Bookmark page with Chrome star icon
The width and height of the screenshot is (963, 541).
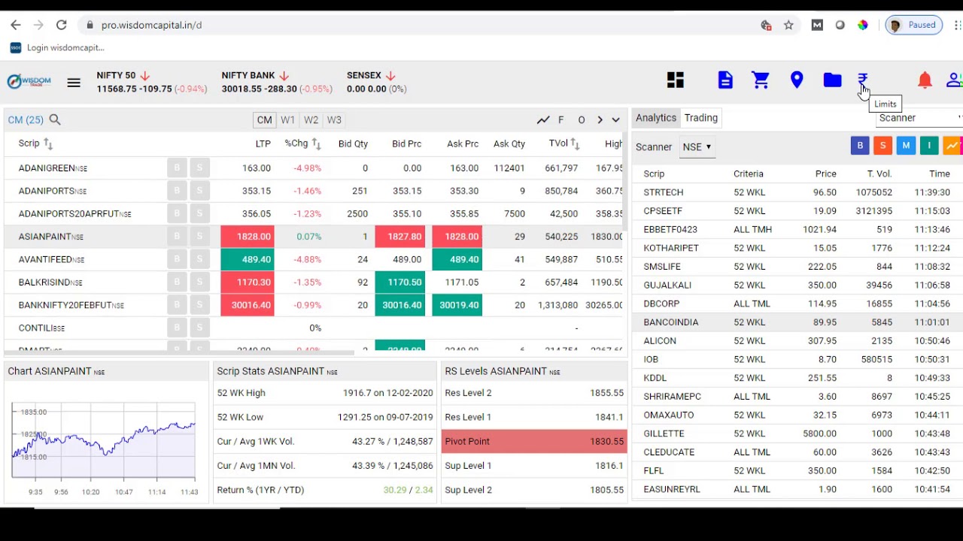(x=788, y=25)
